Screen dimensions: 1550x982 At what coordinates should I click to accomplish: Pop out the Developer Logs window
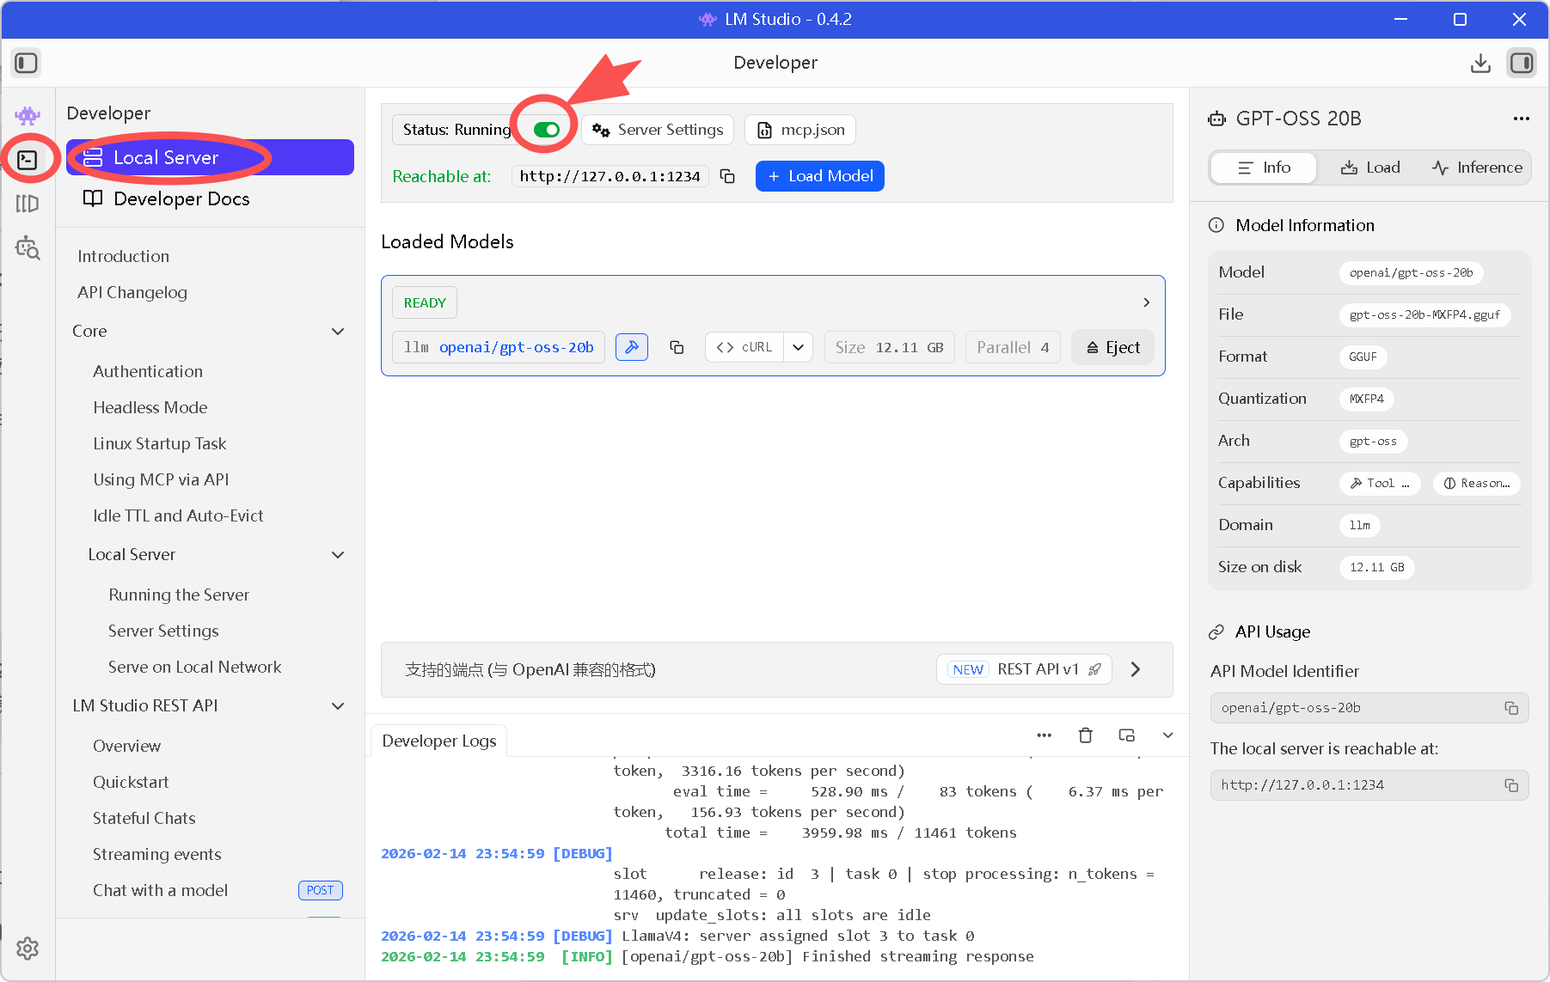(1127, 735)
